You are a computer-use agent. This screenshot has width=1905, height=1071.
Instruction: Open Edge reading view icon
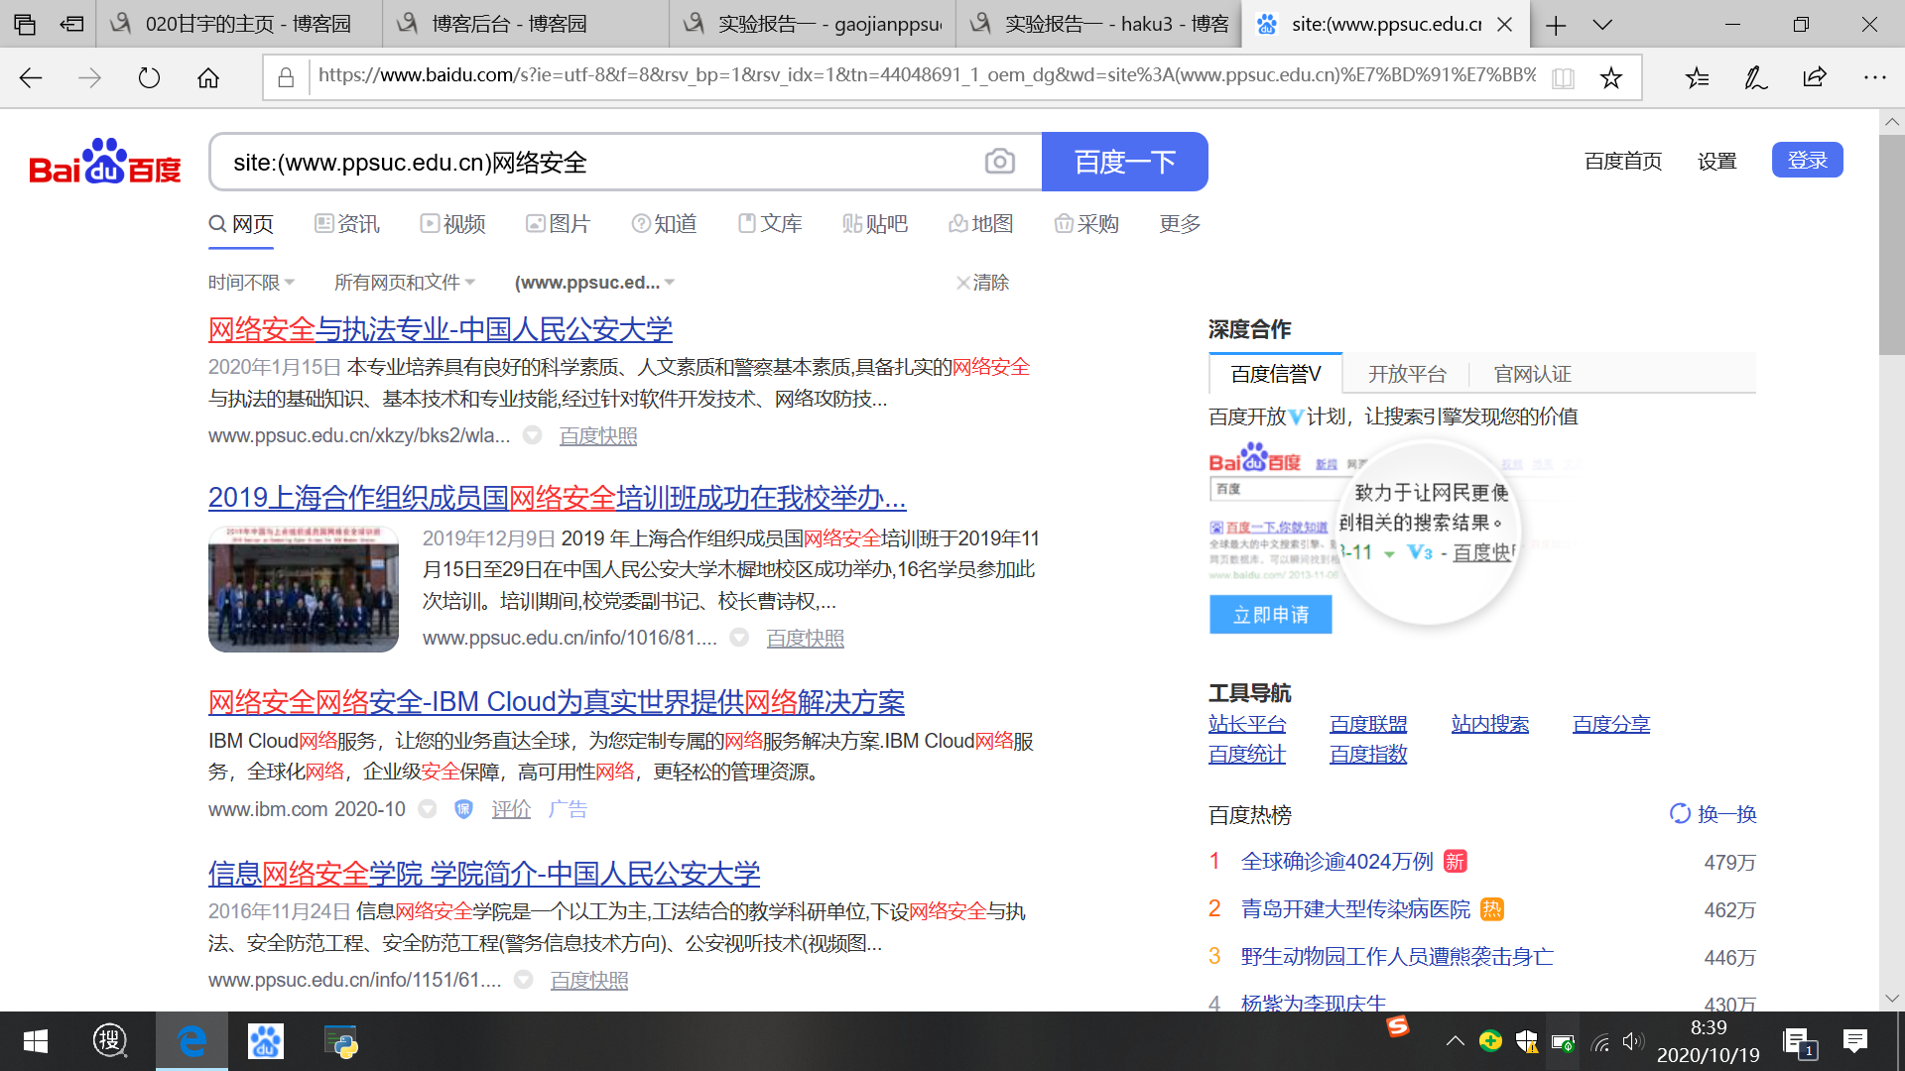coord(1563,78)
